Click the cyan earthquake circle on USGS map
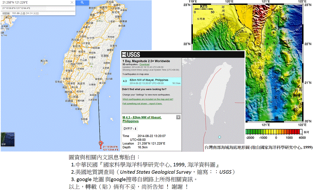313x192 pixels. (219, 137)
